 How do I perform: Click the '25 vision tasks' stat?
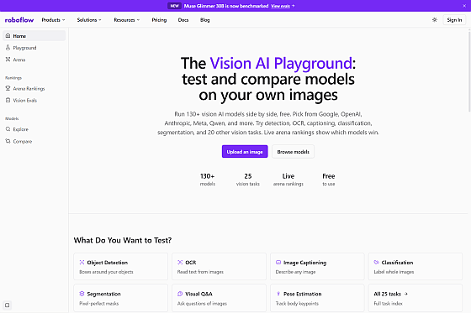click(248, 180)
